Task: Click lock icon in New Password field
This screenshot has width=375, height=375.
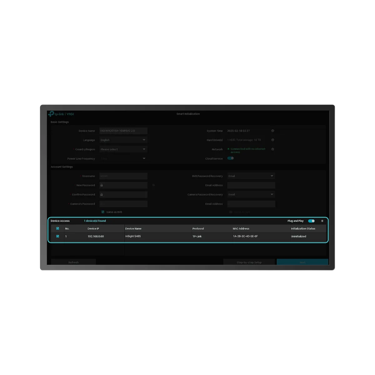Action: (x=102, y=185)
